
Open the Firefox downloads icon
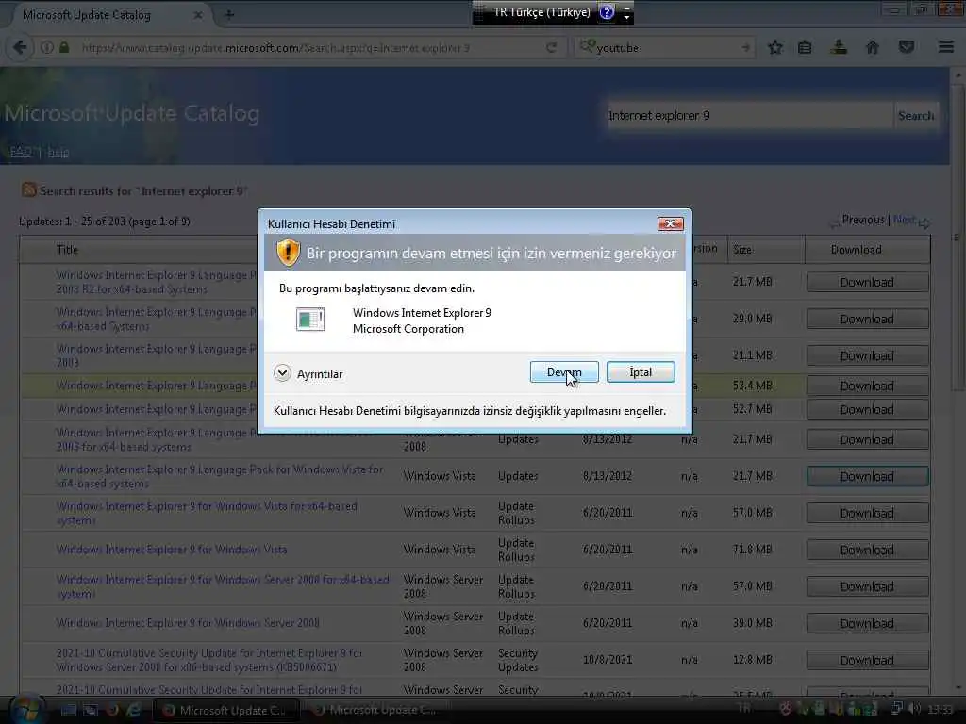click(839, 47)
